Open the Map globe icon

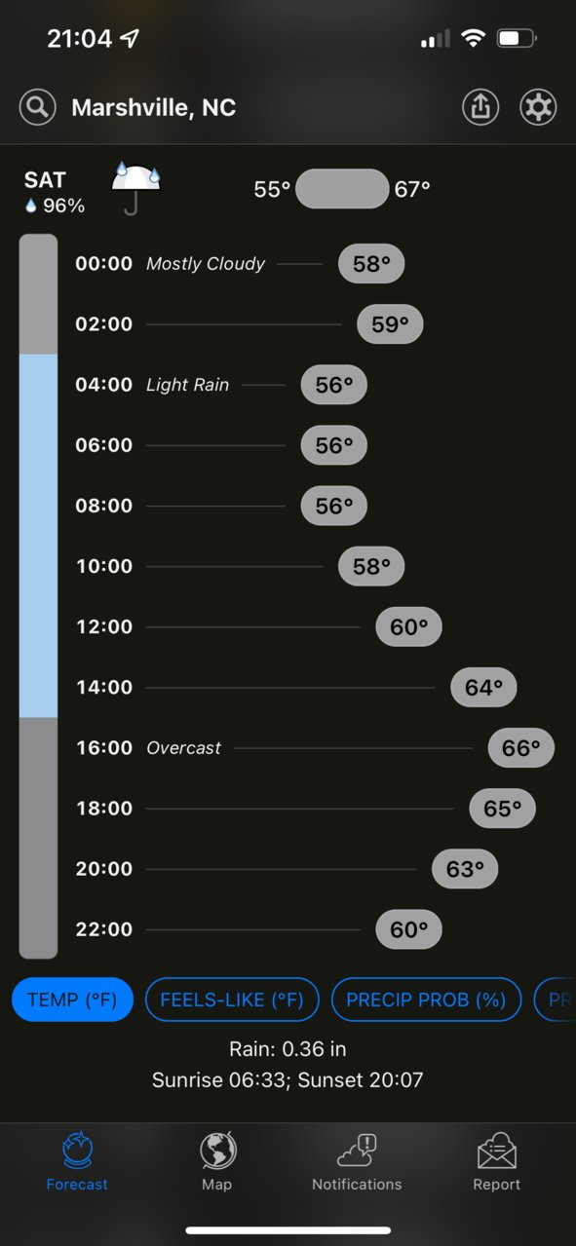[217, 1151]
